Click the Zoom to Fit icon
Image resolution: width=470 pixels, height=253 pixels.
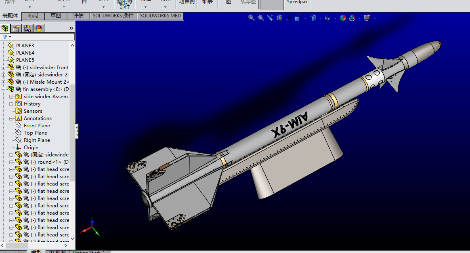(x=251, y=18)
